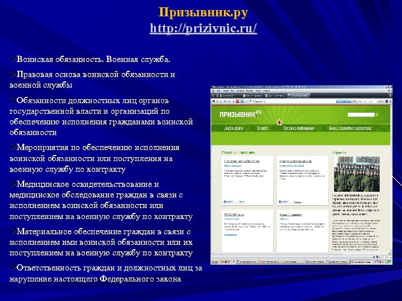Click the bullet «Воинская обязанность. Военная служба.»

(x=90, y=60)
